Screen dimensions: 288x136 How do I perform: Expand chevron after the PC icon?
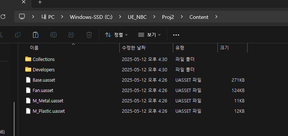(33, 17)
